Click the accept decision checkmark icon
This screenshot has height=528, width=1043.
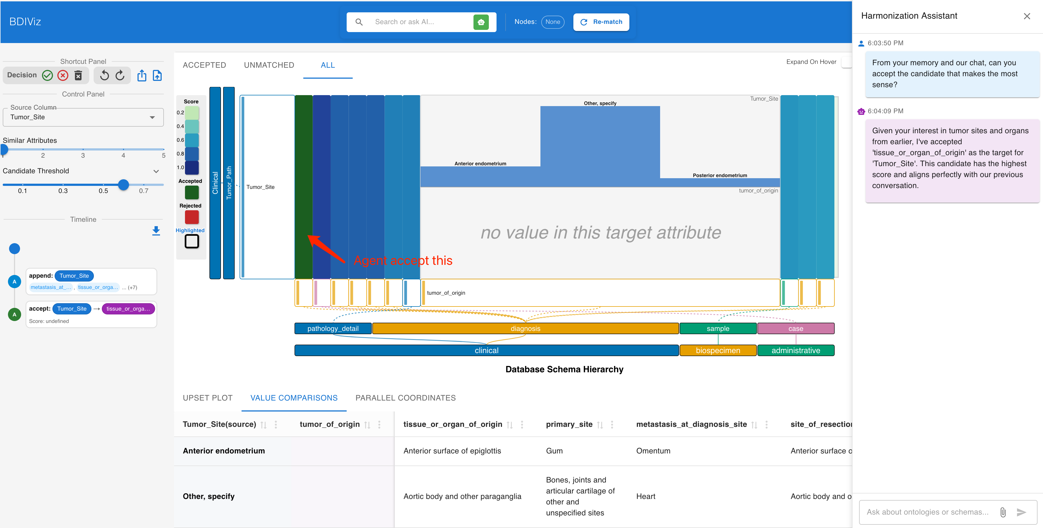(x=47, y=75)
